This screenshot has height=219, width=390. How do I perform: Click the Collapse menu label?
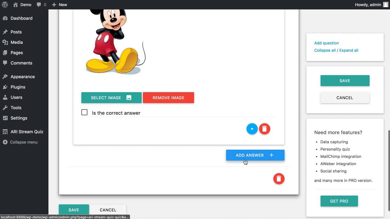coord(24,142)
